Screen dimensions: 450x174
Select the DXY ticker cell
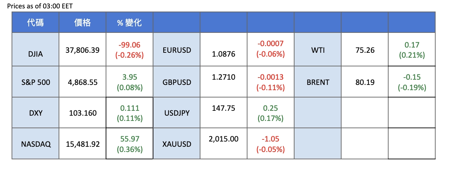click(35, 113)
